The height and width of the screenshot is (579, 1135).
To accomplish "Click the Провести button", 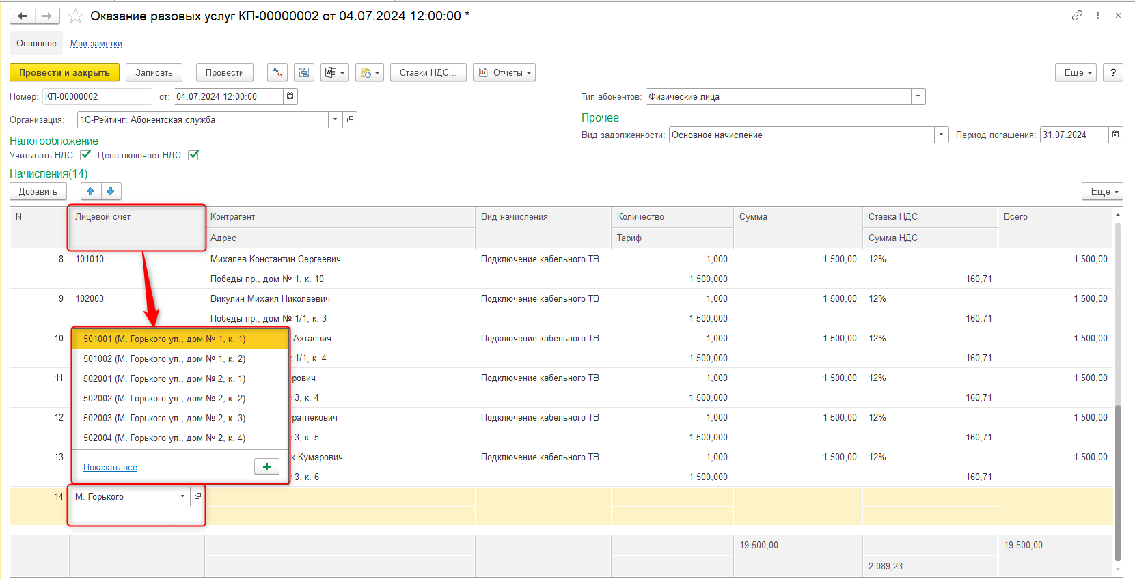I will (x=225, y=72).
